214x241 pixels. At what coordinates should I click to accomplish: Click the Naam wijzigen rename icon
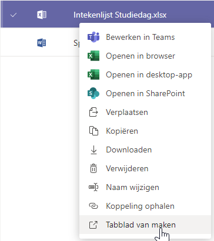(x=93, y=187)
